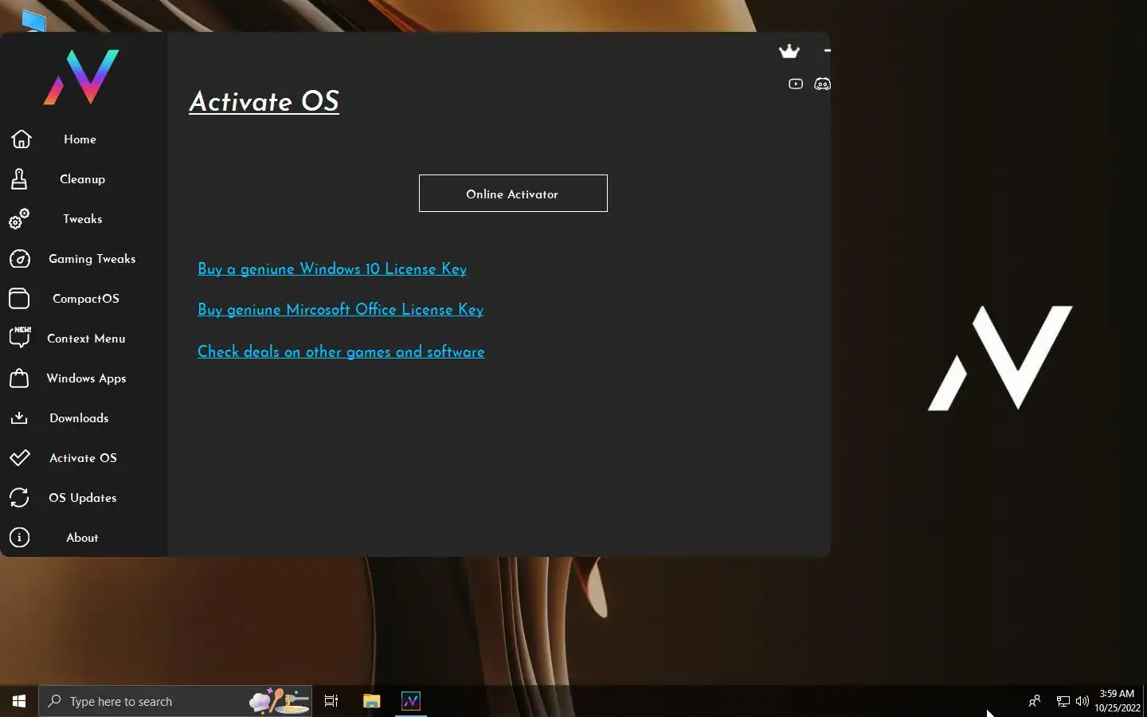This screenshot has width=1147, height=717.
Task: Click the Tweaks gears icon
Action: click(19, 219)
